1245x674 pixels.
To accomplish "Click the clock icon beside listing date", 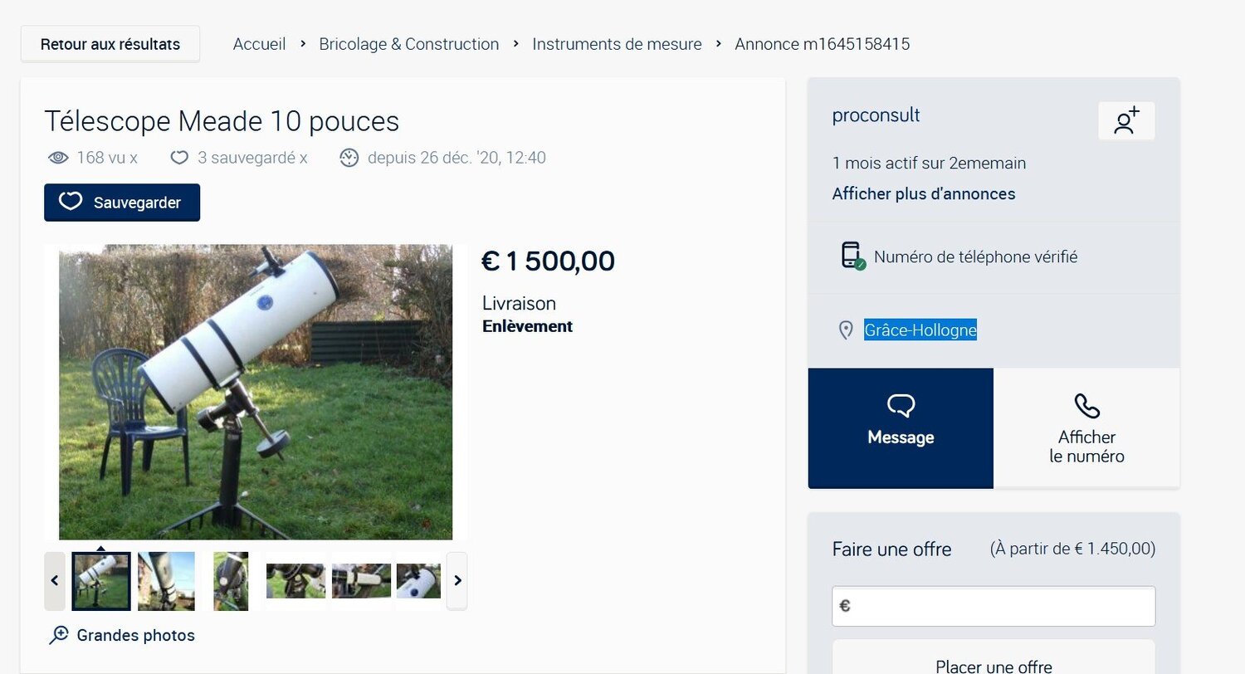I will (349, 157).
